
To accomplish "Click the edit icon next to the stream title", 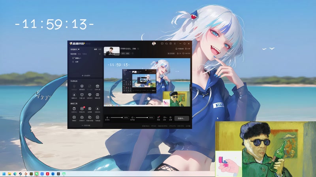I will (x=138, y=49).
